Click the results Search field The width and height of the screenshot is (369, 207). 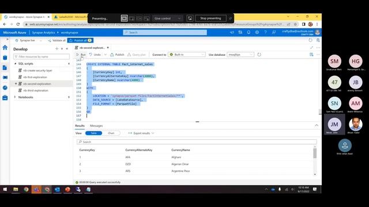(x=197, y=142)
